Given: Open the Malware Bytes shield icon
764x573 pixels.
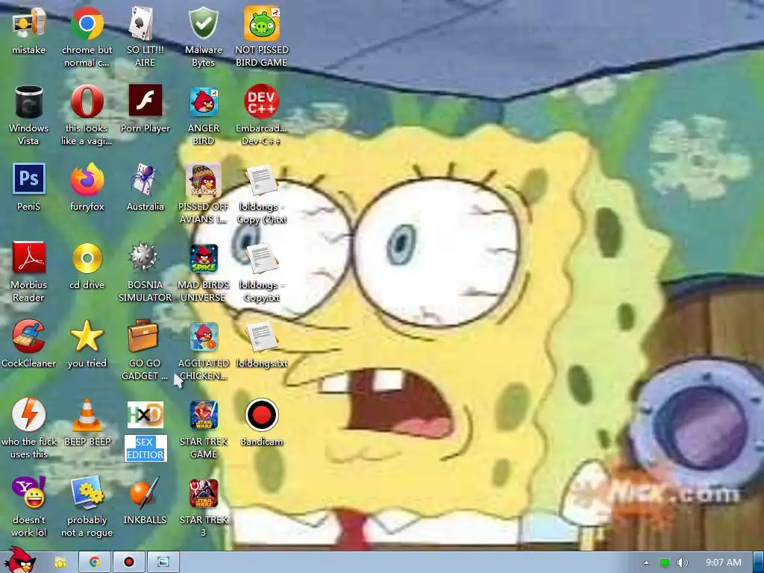Looking at the screenshot, I should [203, 37].
